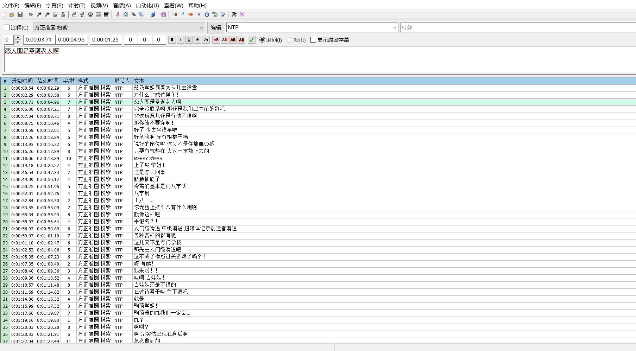Save subtitles with floppy disk icon

[20, 14]
